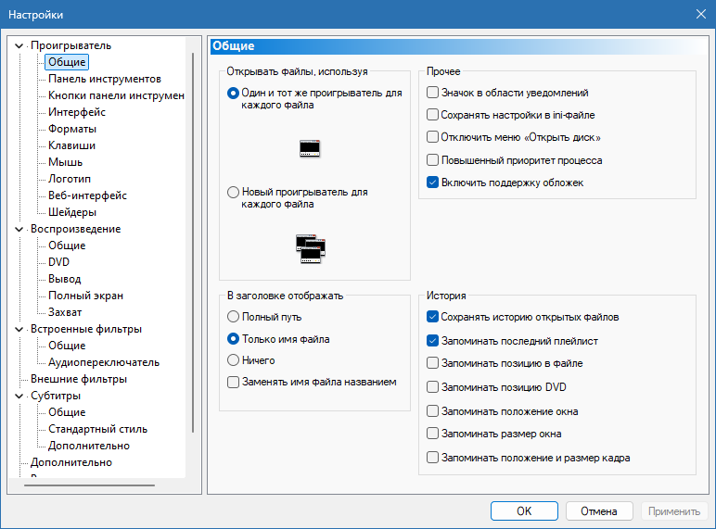Collapse the 'Воспроизведение' tree node
This screenshot has height=529, width=716.
pyautogui.click(x=19, y=229)
